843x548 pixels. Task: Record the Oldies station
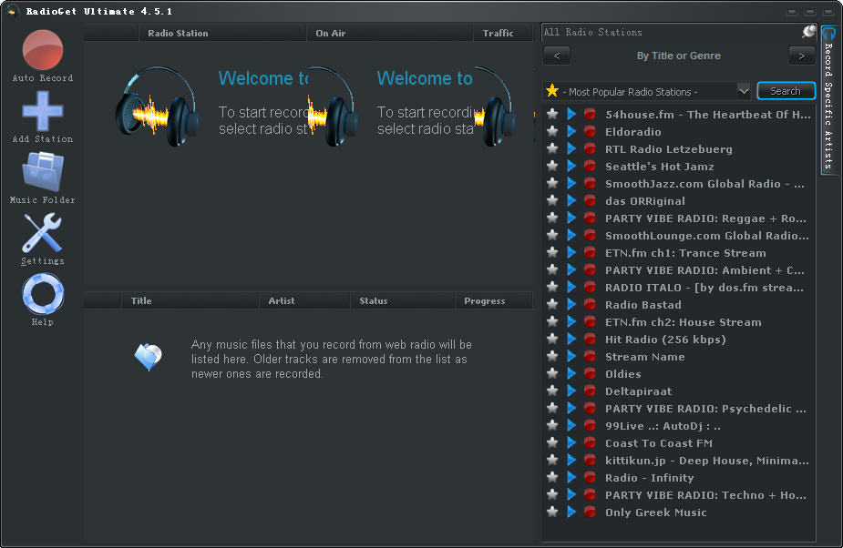pyautogui.click(x=590, y=373)
